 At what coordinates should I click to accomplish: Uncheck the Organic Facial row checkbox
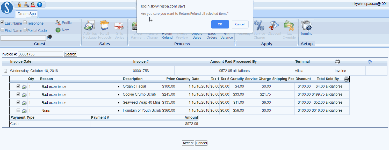tap(18, 87)
